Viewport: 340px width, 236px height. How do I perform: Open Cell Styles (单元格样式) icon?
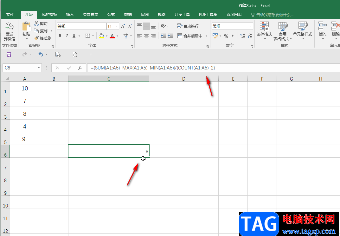coord(303,26)
